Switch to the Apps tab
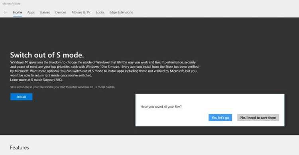This screenshot has height=155, width=299. [31, 12]
